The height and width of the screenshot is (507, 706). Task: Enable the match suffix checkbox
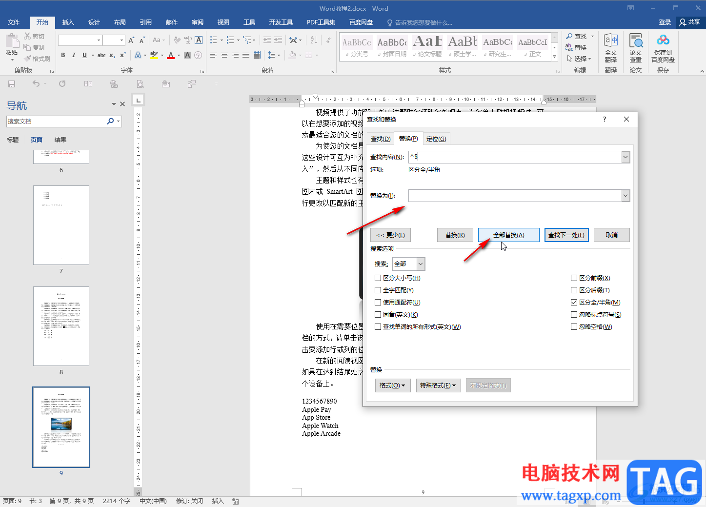point(574,290)
